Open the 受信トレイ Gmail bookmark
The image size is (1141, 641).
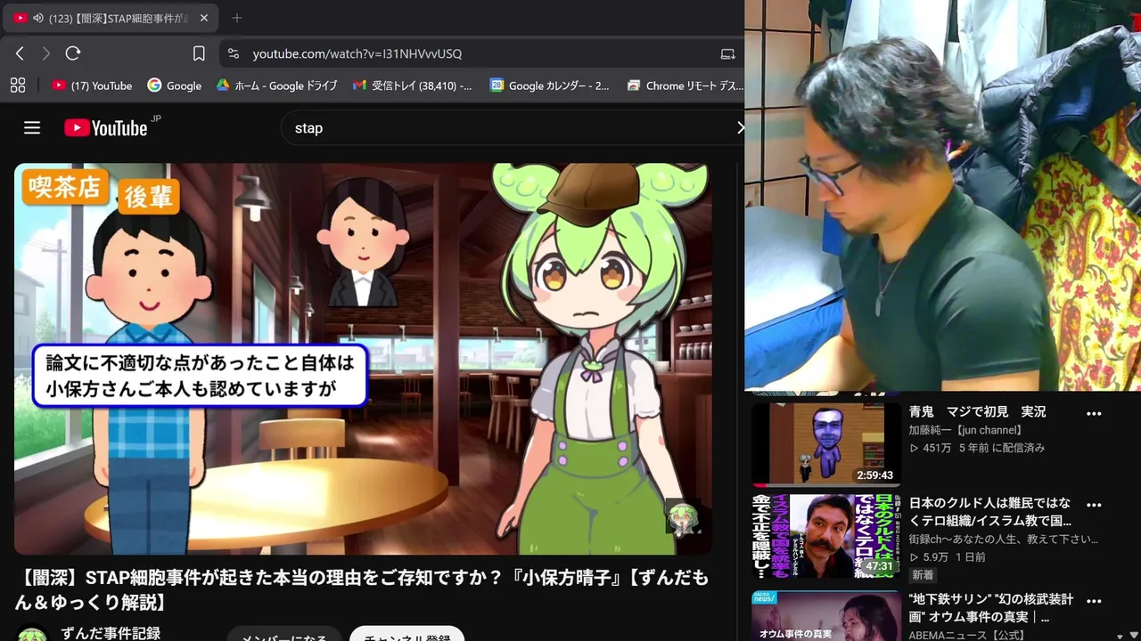pyautogui.click(x=413, y=85)
